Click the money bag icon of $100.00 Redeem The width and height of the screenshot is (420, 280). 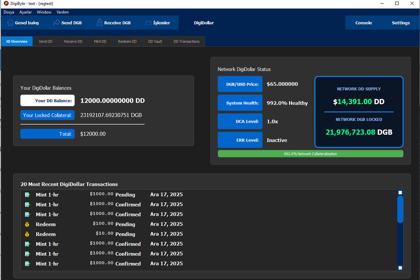(27, 224)
